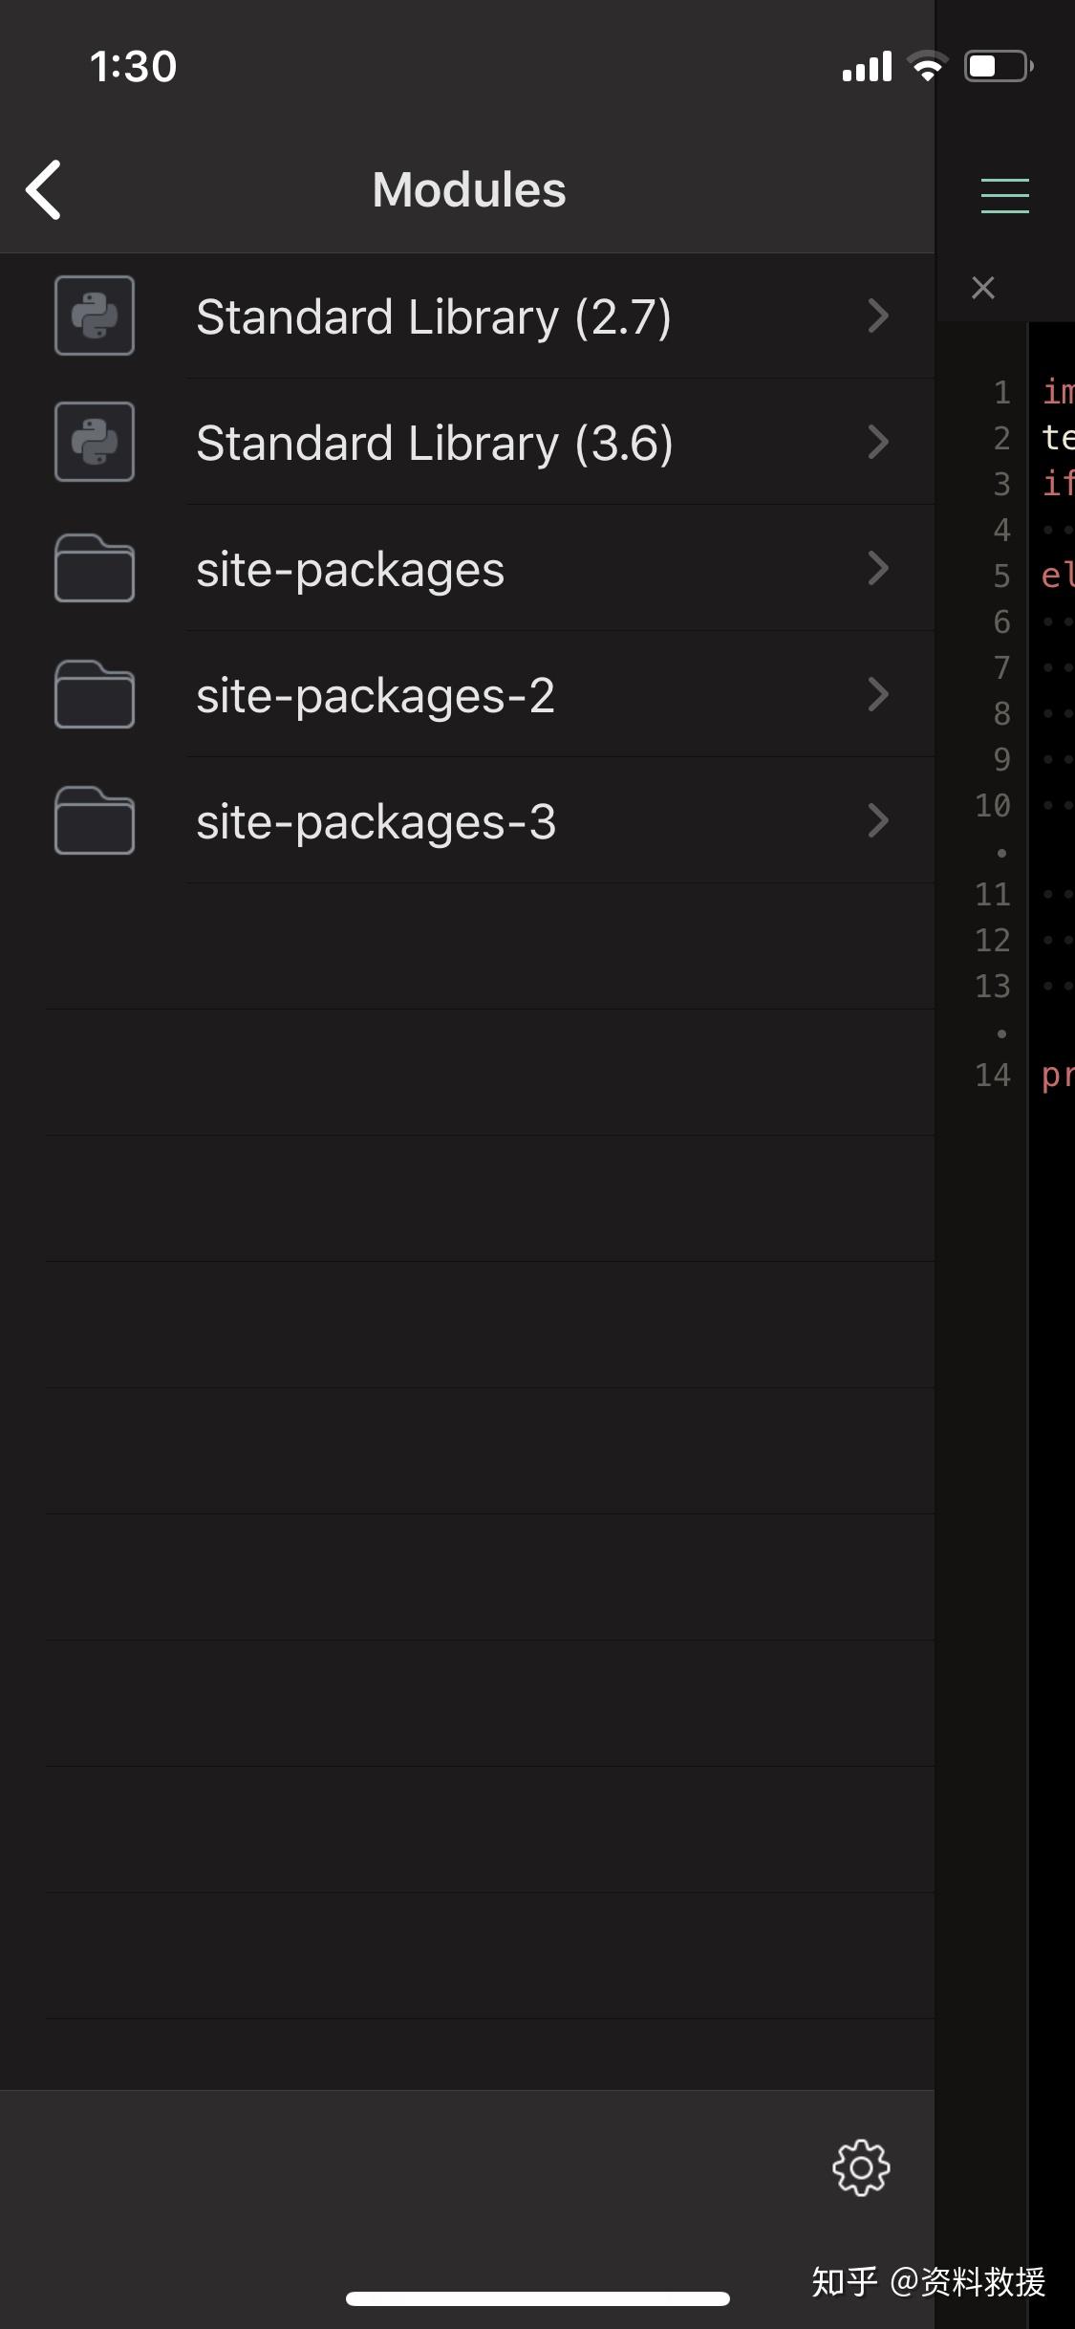This screenshot has height=2329, width=1075.
Task: Expand the site-packages-3 chevron
Action: coord(878,821)
